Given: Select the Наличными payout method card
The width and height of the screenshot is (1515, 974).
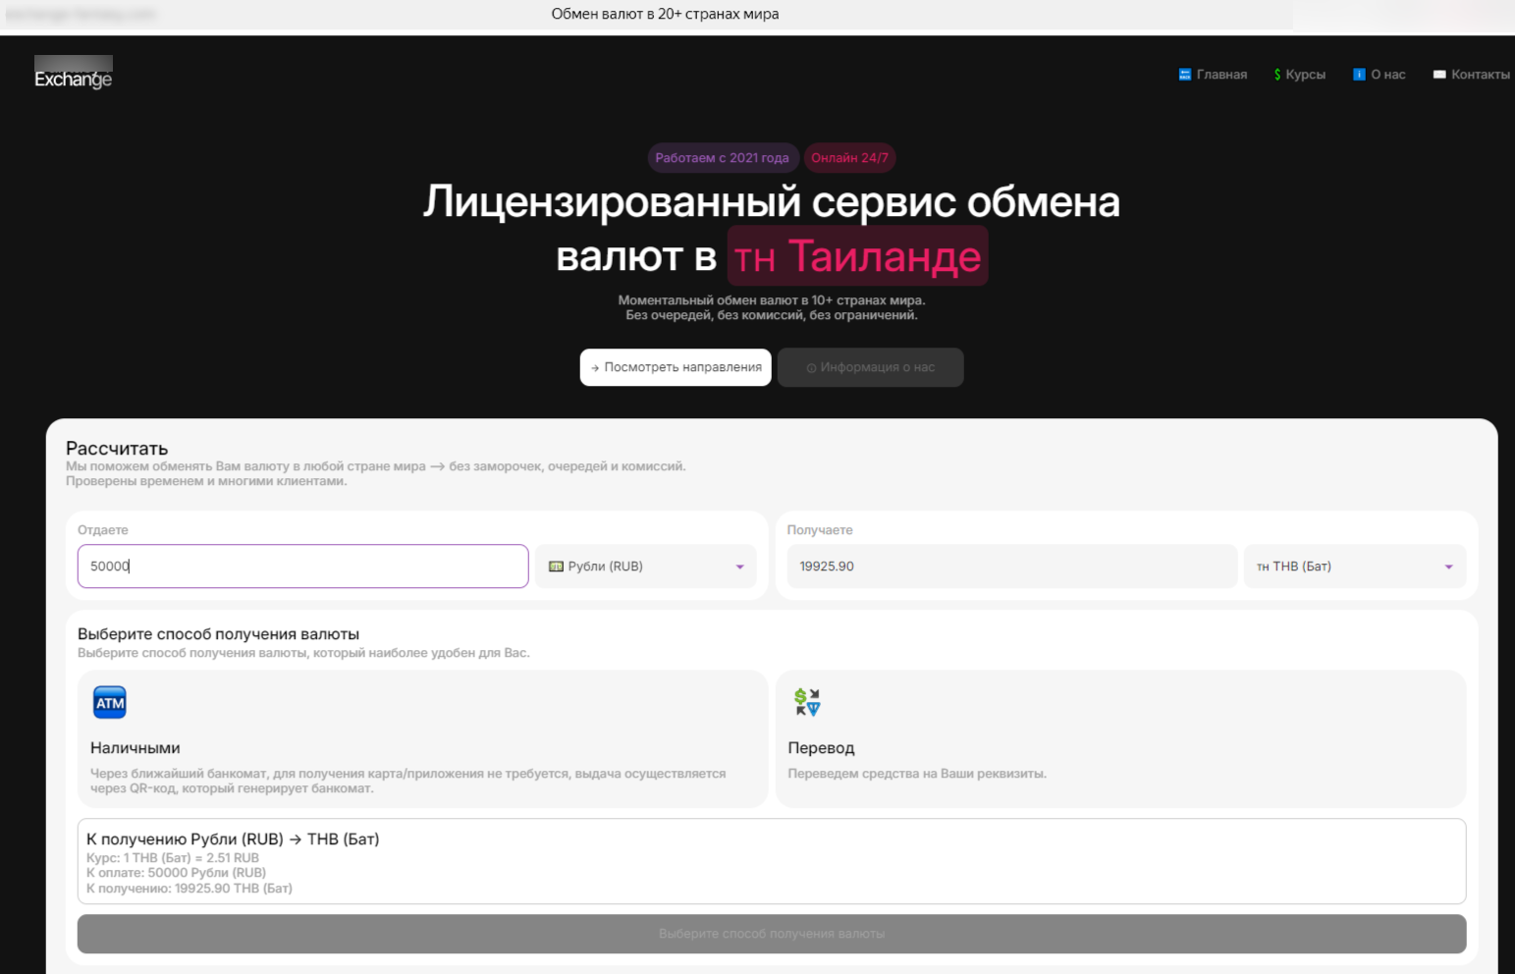Looking at the screenshot, I should 422,739.
